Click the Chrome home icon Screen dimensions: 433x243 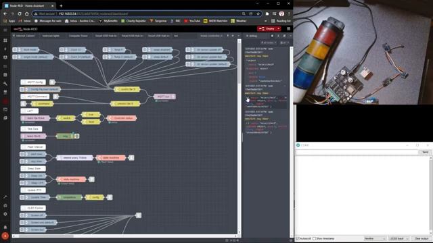pyautogui.click(x=26, y=13)
